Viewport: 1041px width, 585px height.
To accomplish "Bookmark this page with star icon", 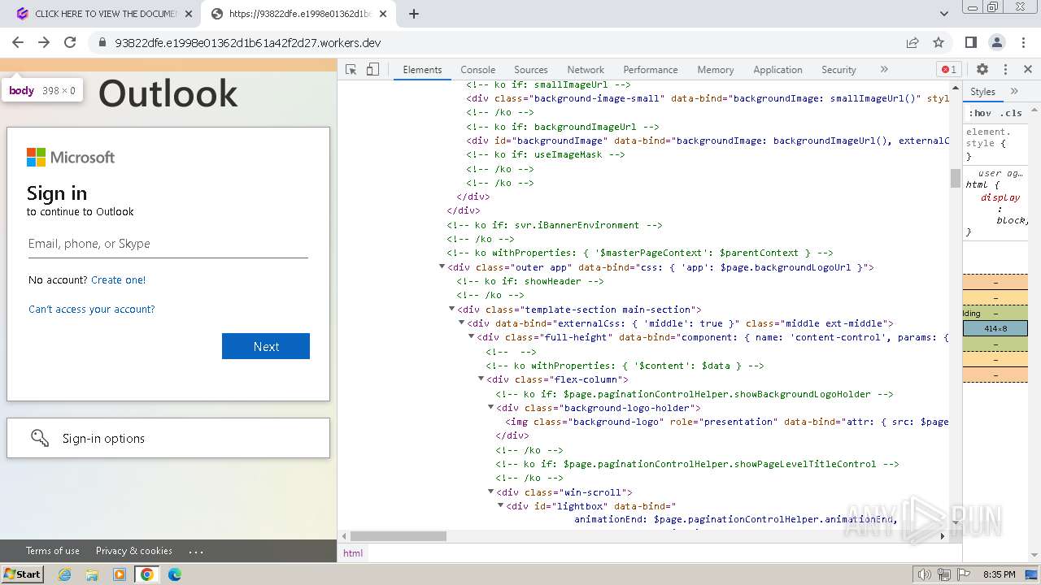I will click(939, 42).
